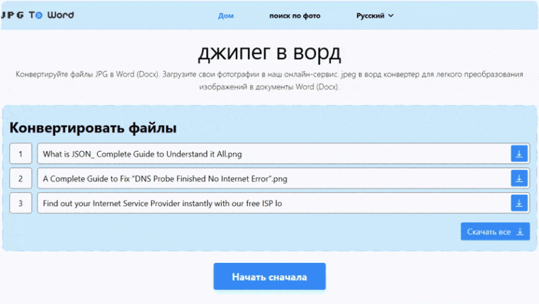This screenshot has height=304, width=539.
Task: Download the DNS Probe Finished file
Action: coord(519,178)
